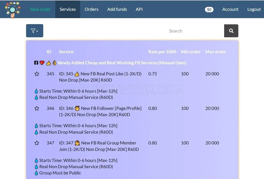Click the person emoji in service 347 name
264x179 pixels.
(x=77, y=143)
